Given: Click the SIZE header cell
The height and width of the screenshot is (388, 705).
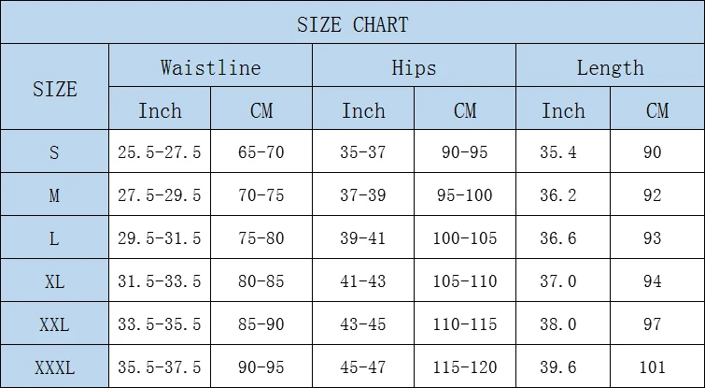Looking at the screenshot, I should (55, 87).
